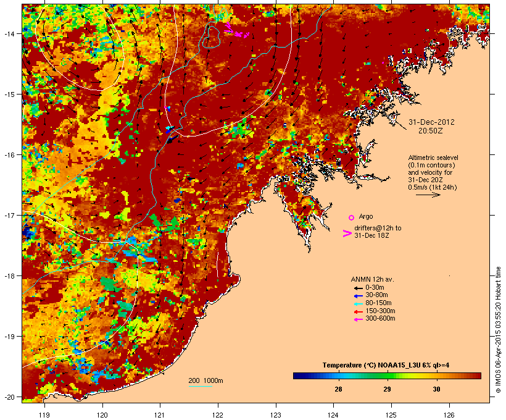Viewport: 506px width, 420px height.
Task: Click the green 29°C region of colorbar
Action: pos(388,376)
